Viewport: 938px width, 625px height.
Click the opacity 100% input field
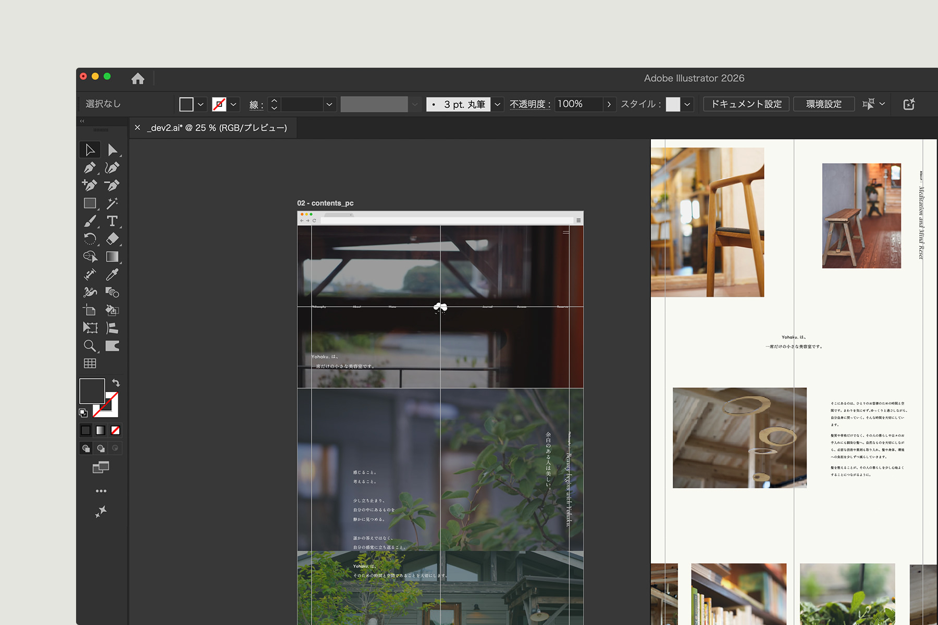[x=579, y=104]
